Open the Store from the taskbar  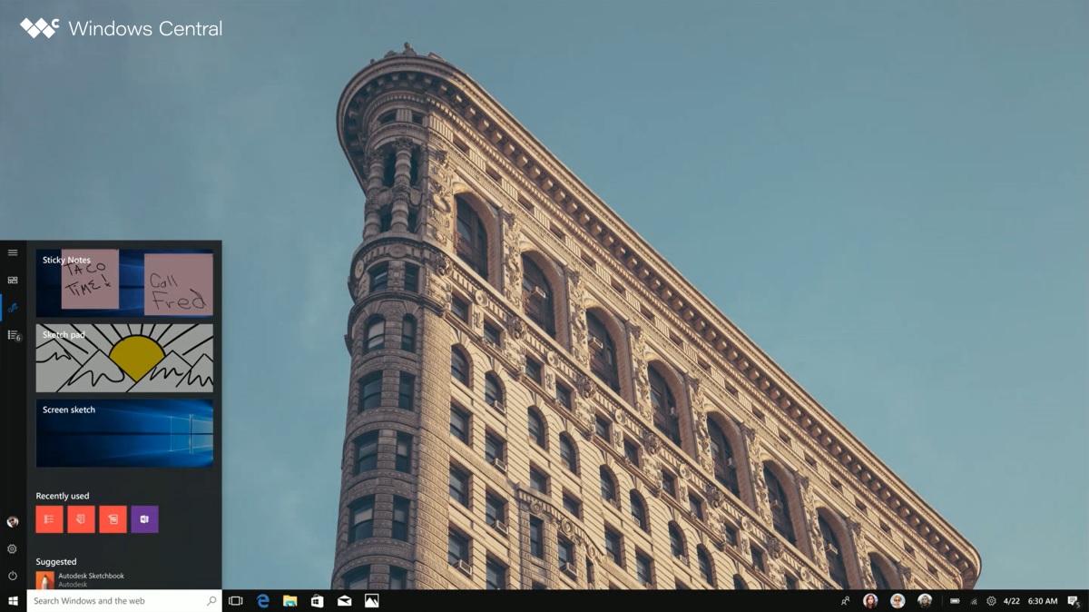(317, 601)
